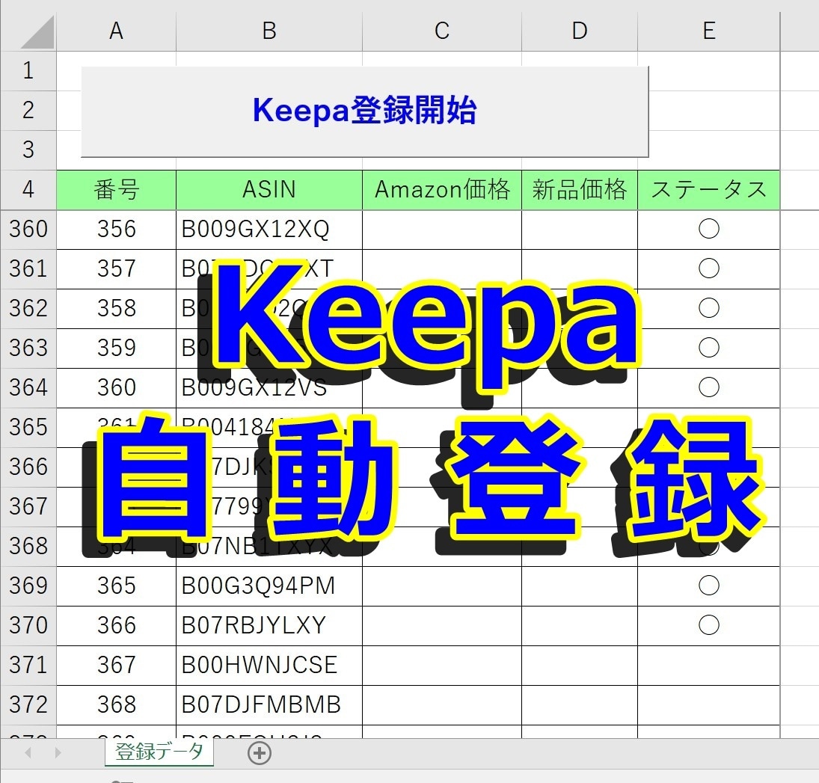Click the previous sheet navigation arrow

[28, 752]
